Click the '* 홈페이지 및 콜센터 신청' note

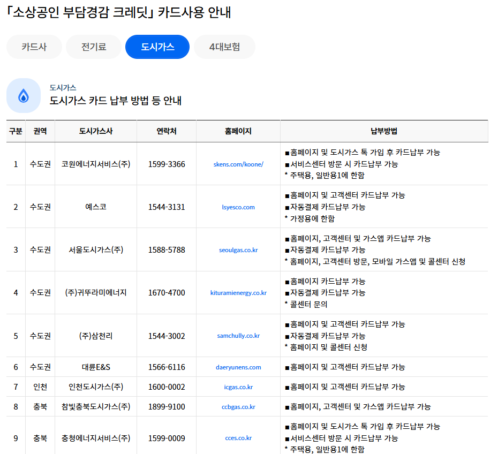326,347
